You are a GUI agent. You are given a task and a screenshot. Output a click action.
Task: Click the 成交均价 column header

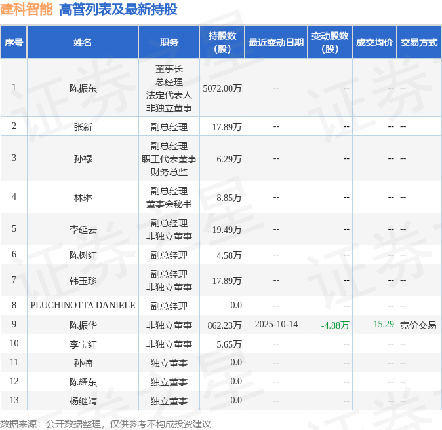click(x=374, y=42)
